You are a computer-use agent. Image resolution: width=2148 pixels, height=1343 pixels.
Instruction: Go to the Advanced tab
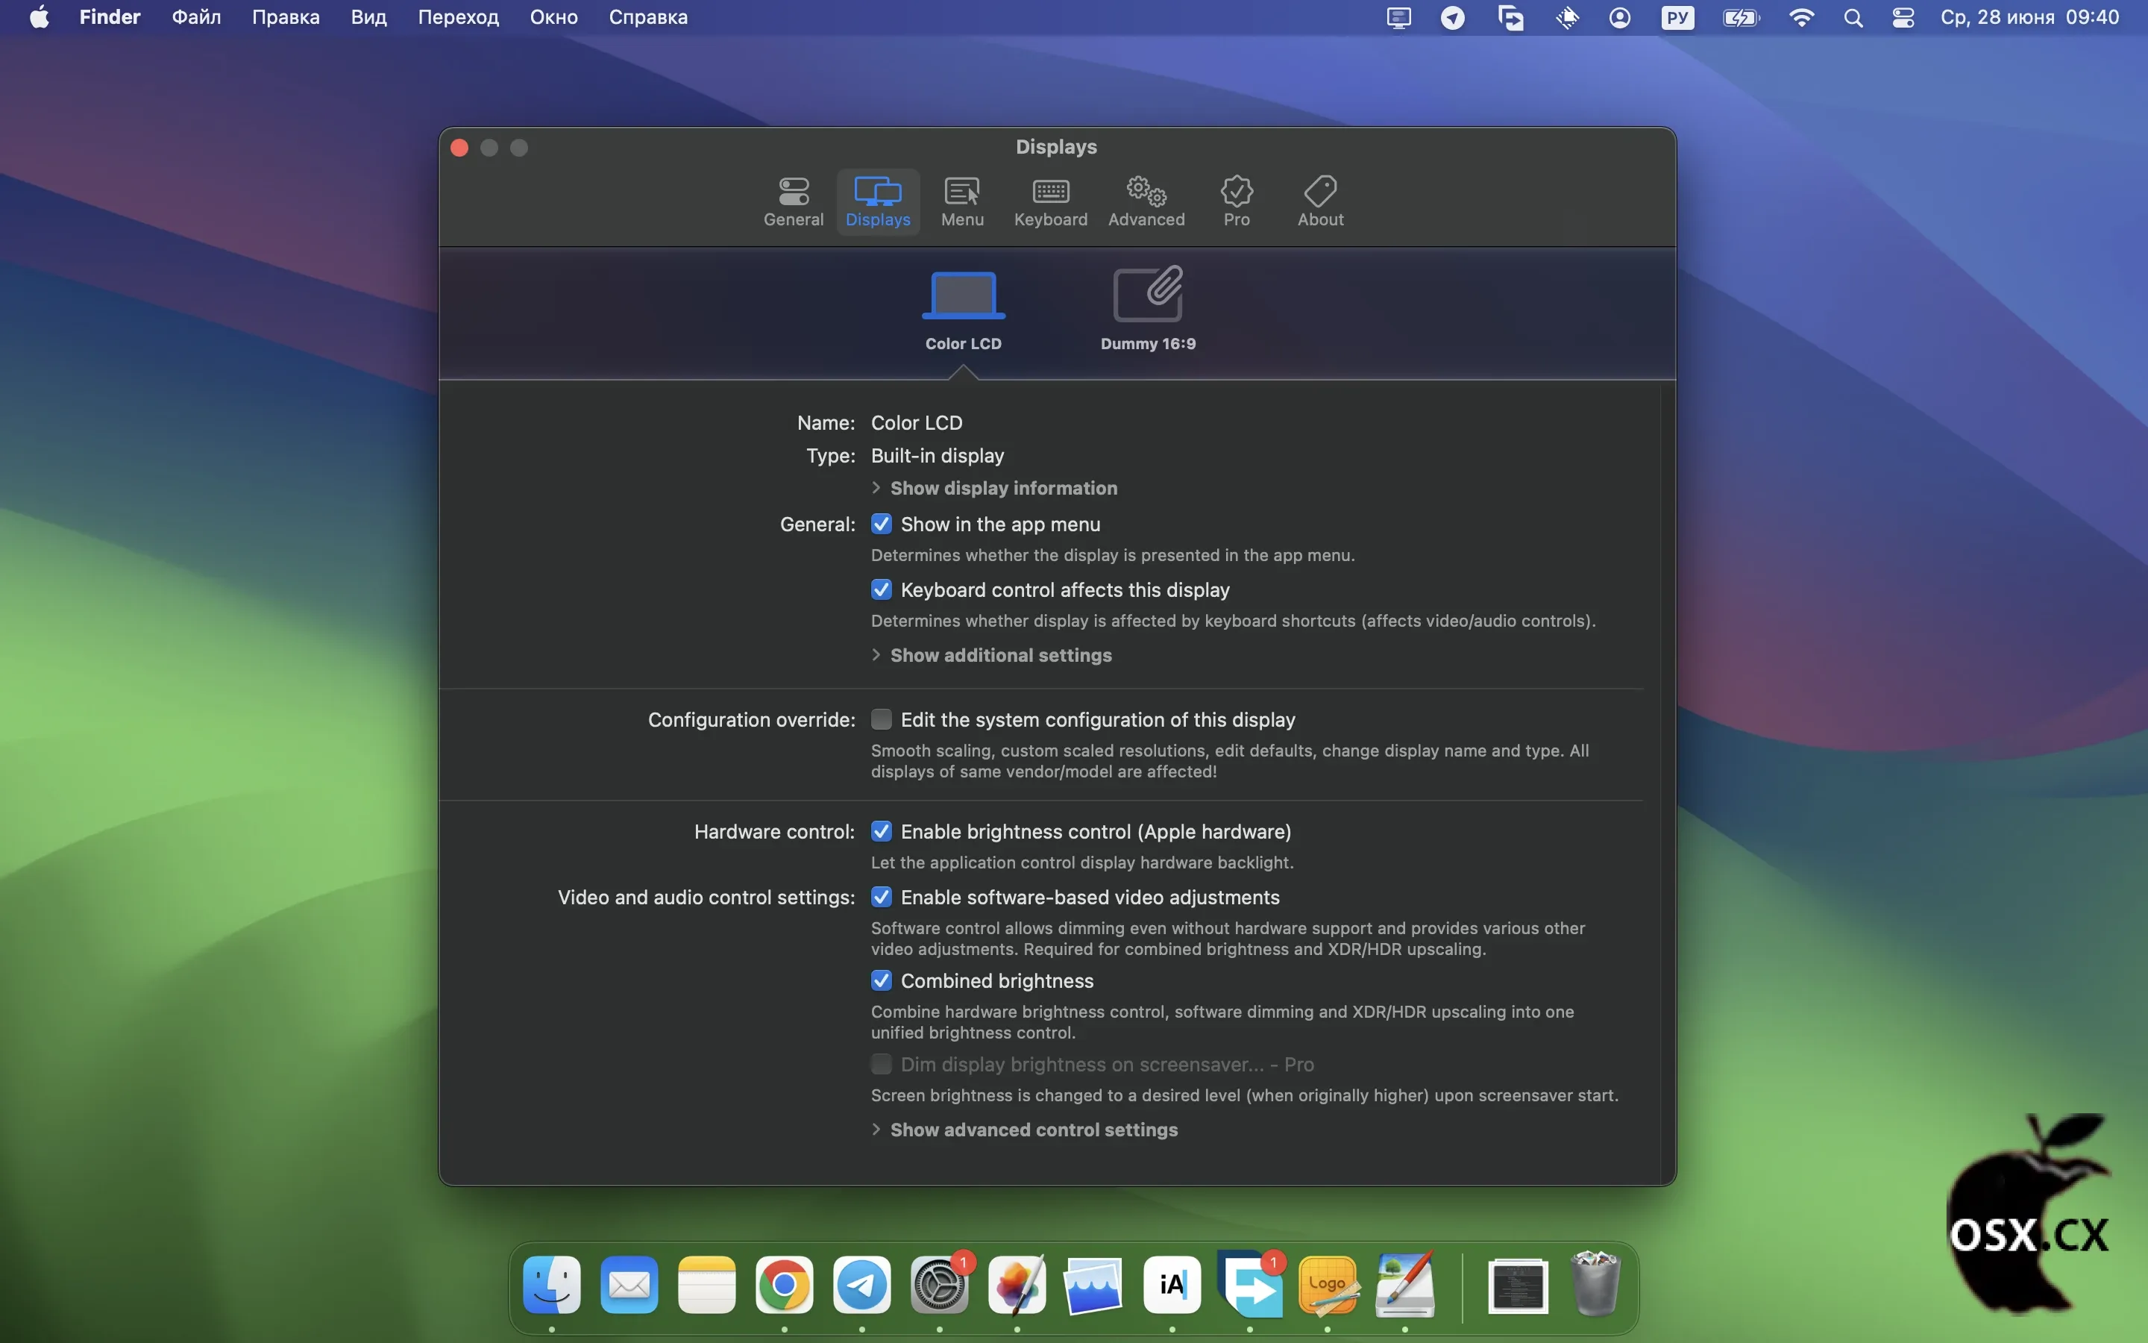click(1146, 202)
